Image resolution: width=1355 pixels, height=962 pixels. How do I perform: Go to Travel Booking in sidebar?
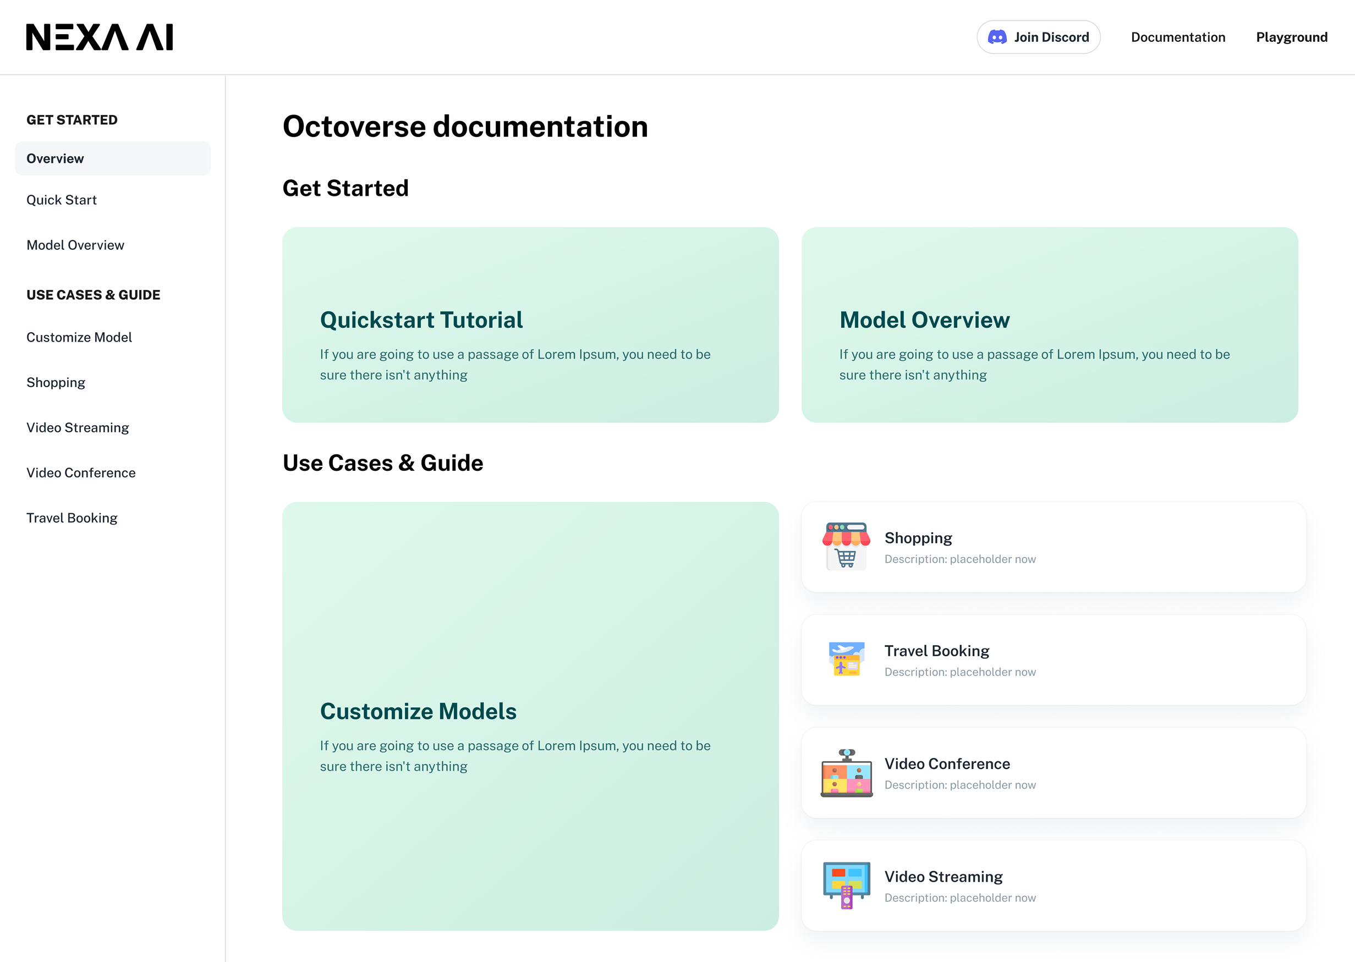tap(72, 518)
